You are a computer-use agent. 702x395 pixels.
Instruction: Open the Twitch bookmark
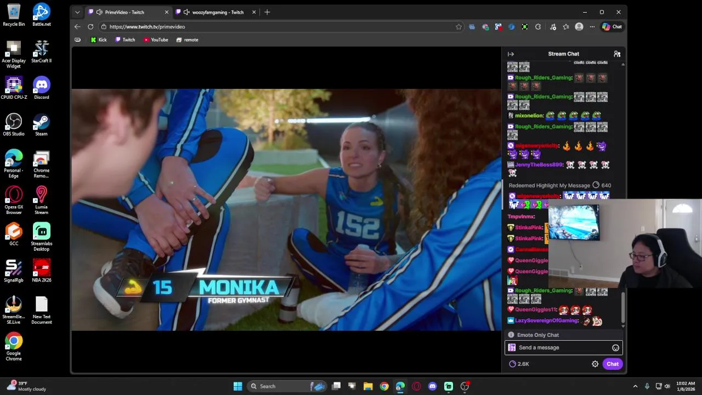(125, 40)
